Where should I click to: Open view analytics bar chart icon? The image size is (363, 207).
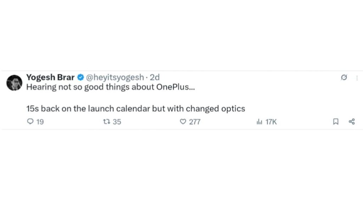click(259, 122)
